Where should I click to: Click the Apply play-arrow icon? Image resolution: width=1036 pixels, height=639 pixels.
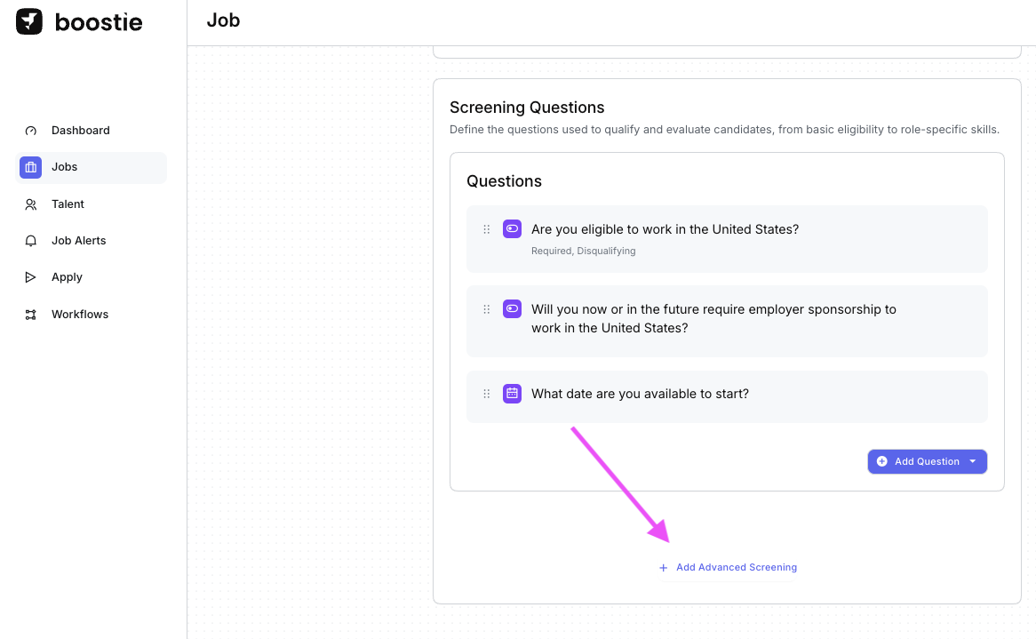pyautogui.click(x=31, y=277)
